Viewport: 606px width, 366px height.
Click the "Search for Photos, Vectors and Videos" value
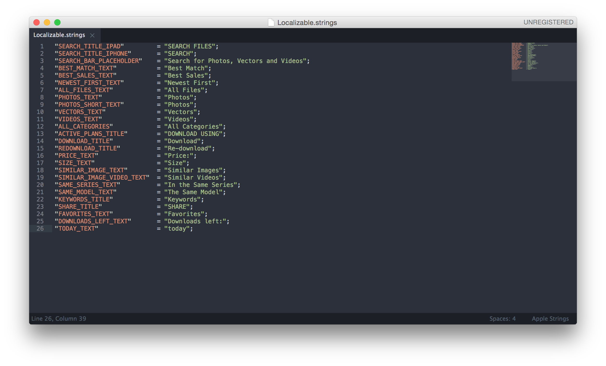pos(235,61)
